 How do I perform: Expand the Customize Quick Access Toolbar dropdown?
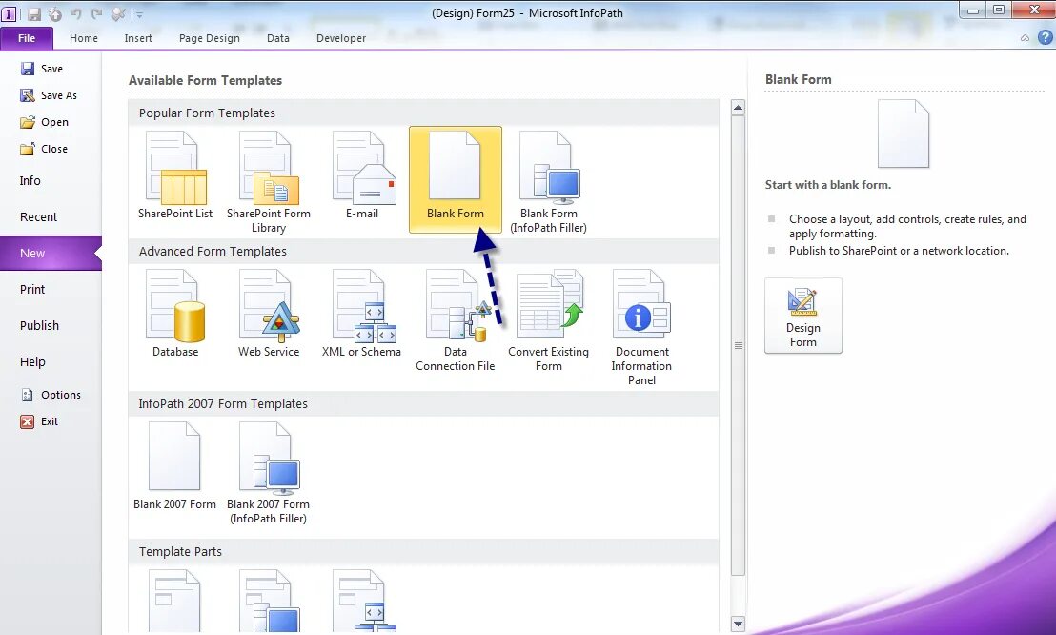coord(139,14)
